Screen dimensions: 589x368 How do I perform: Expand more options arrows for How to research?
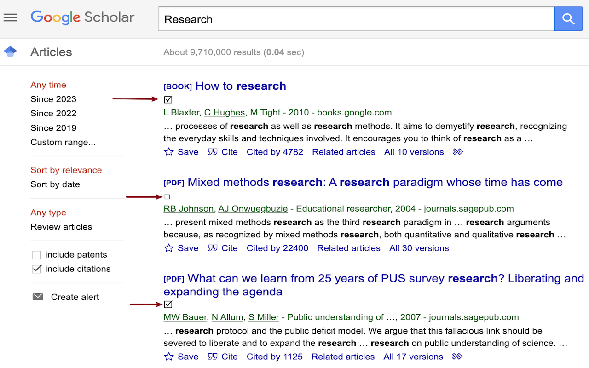(458, 152)
